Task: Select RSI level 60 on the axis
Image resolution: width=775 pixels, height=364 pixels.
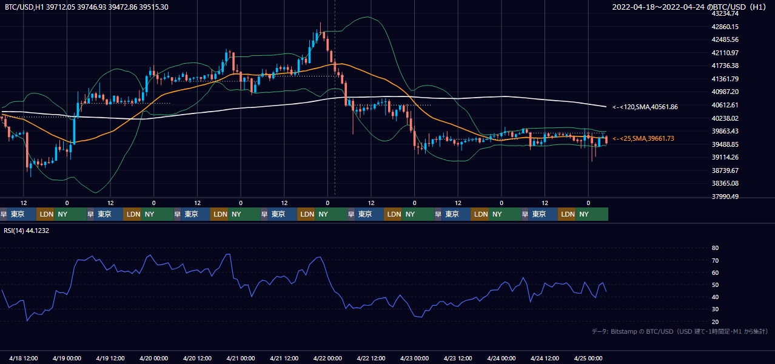Action: (716, 272)
